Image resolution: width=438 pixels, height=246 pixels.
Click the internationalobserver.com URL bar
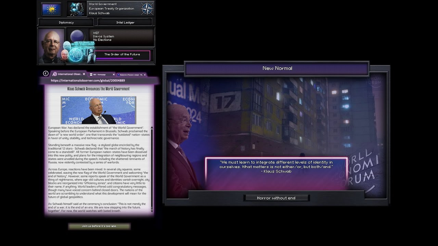coord(99,81)
